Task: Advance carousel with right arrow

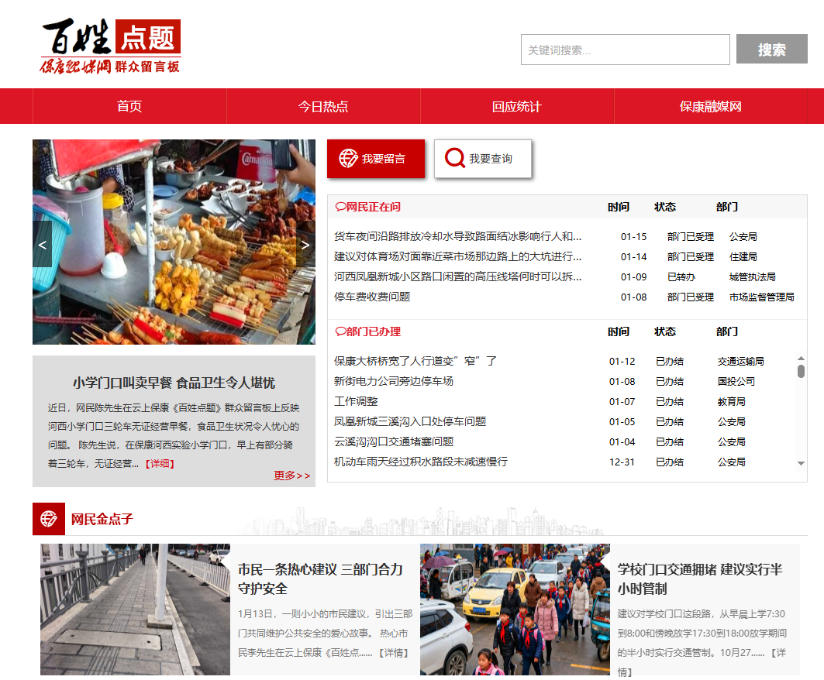Action: [305, 245]
